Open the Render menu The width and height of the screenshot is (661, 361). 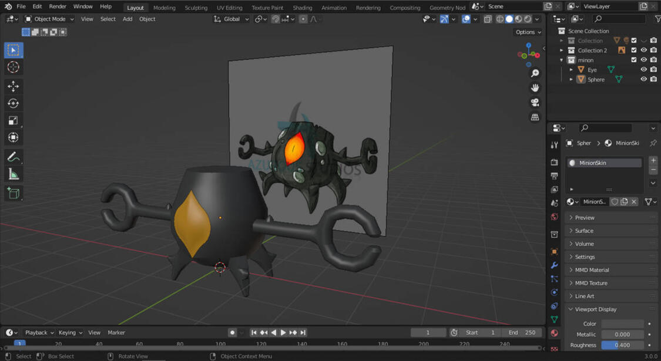[57, 6]
